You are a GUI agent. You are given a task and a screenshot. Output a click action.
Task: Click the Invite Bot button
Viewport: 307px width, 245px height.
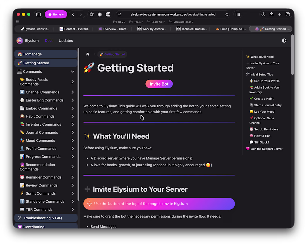(x=159, y=84)
